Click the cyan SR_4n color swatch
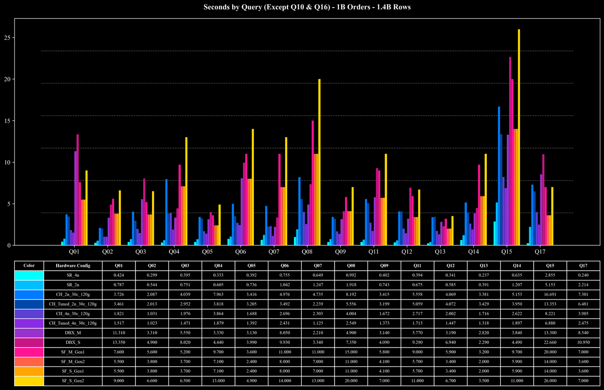The image size is (604, 390). (x=29, y=275)
